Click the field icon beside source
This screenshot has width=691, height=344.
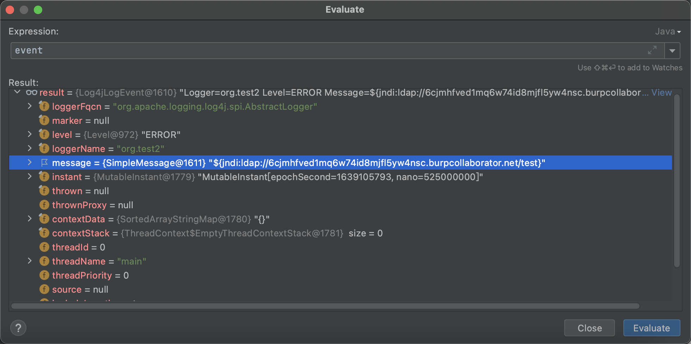click(x=44, y=289)
